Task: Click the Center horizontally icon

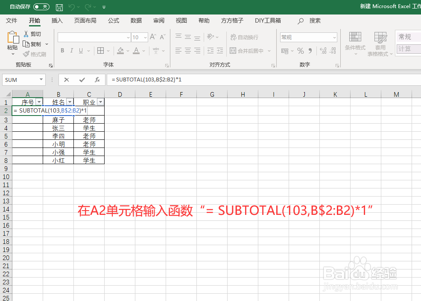Action: pyautogui.click(x=188, y=50)
